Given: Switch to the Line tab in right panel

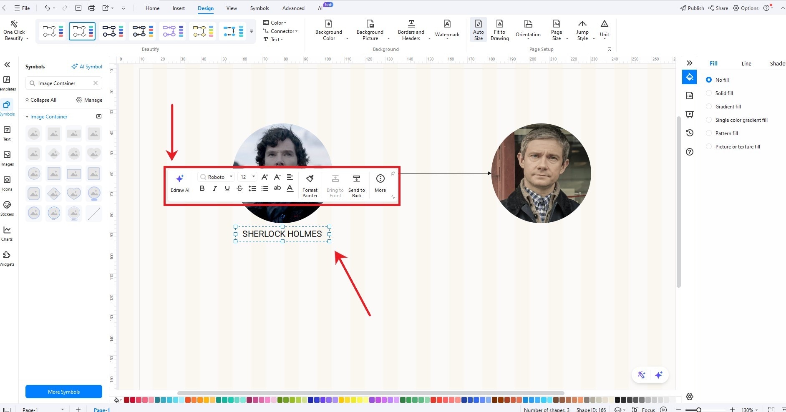Looking at the screenshot, I should click(x=746, y=63).
